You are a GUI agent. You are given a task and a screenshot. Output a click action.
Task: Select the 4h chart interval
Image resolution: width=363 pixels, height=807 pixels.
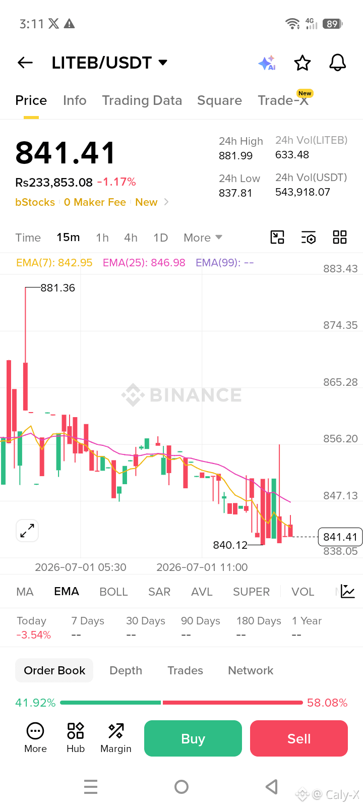(131, 238)
